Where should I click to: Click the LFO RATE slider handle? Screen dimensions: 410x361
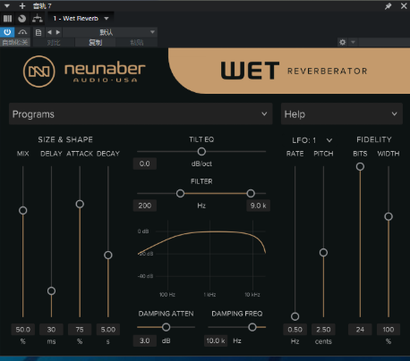point(295,316)
